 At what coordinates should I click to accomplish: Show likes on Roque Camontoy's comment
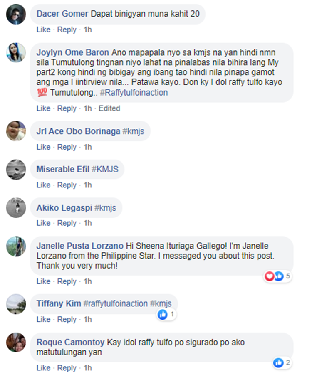[282, 362]
